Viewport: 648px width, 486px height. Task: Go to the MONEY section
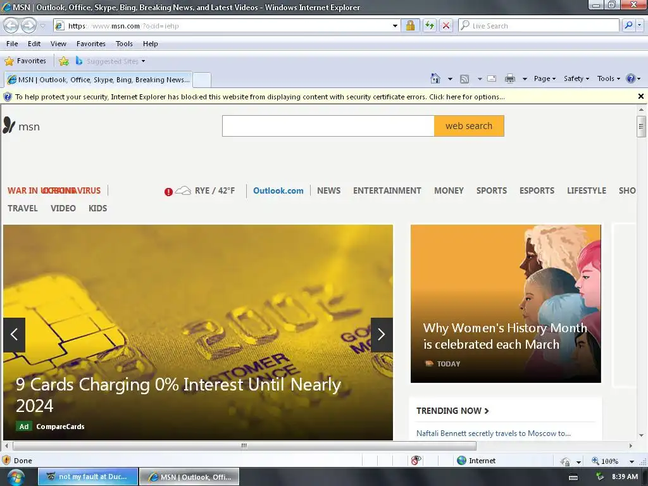pos(449,190)
